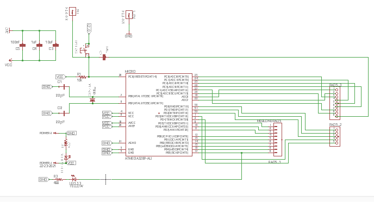Select the PADS_2 header component
Screen dimensions: 374x202
pos(335,136)
